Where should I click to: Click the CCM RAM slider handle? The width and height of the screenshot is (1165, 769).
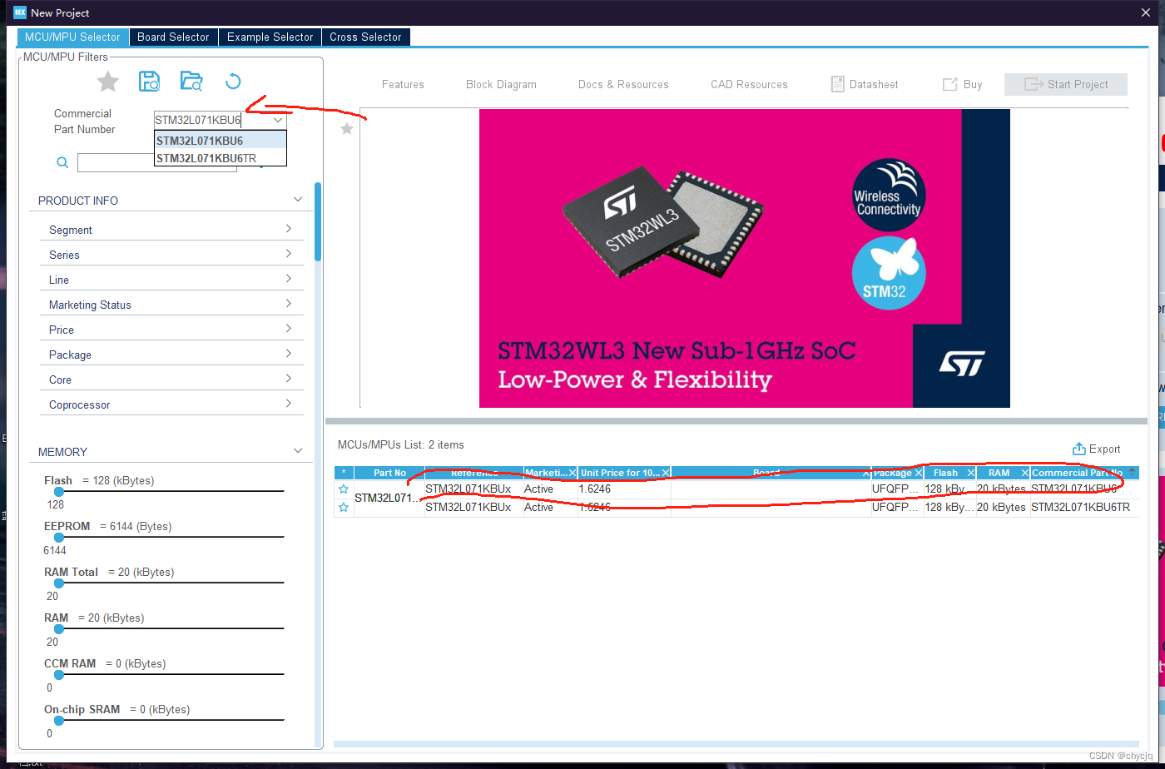coord(59,675)
